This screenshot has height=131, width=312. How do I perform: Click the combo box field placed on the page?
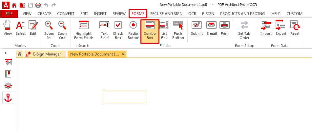tap(125, 97)
